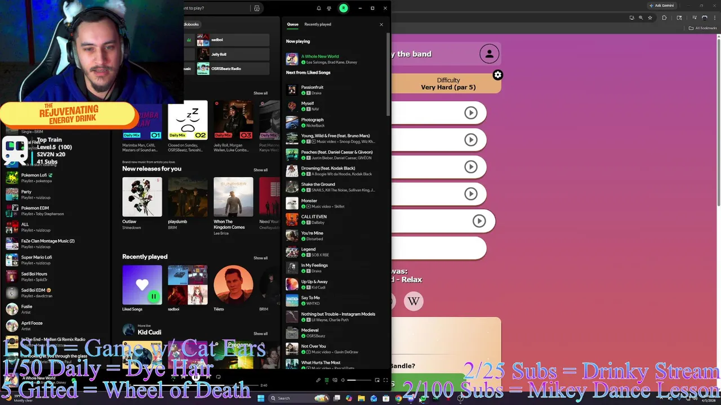The image size is (721, 405).
Task: Click Show all for More like Kid Cudi
Action: coord(260,334)
